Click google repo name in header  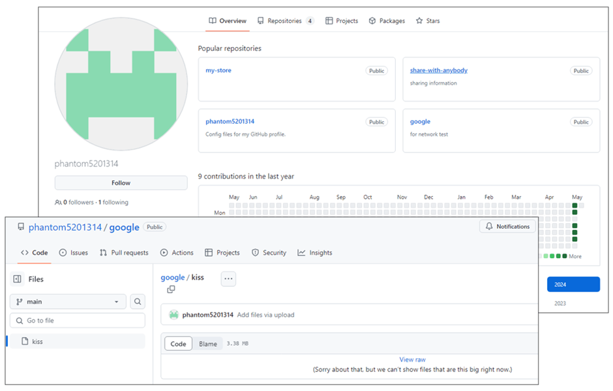click(x=124, y=227)
